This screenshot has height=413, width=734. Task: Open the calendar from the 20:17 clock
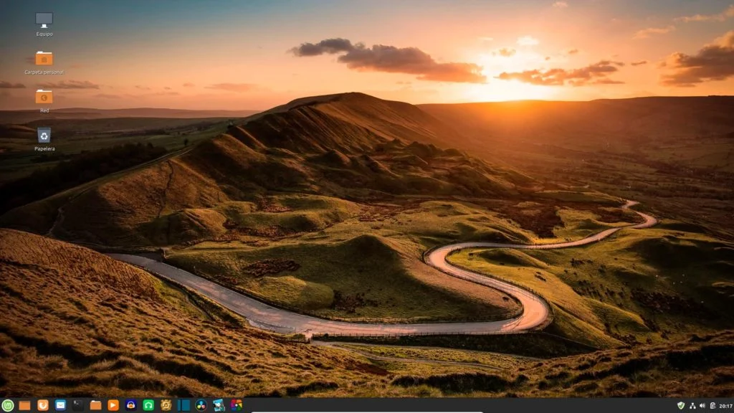point(725,406)
